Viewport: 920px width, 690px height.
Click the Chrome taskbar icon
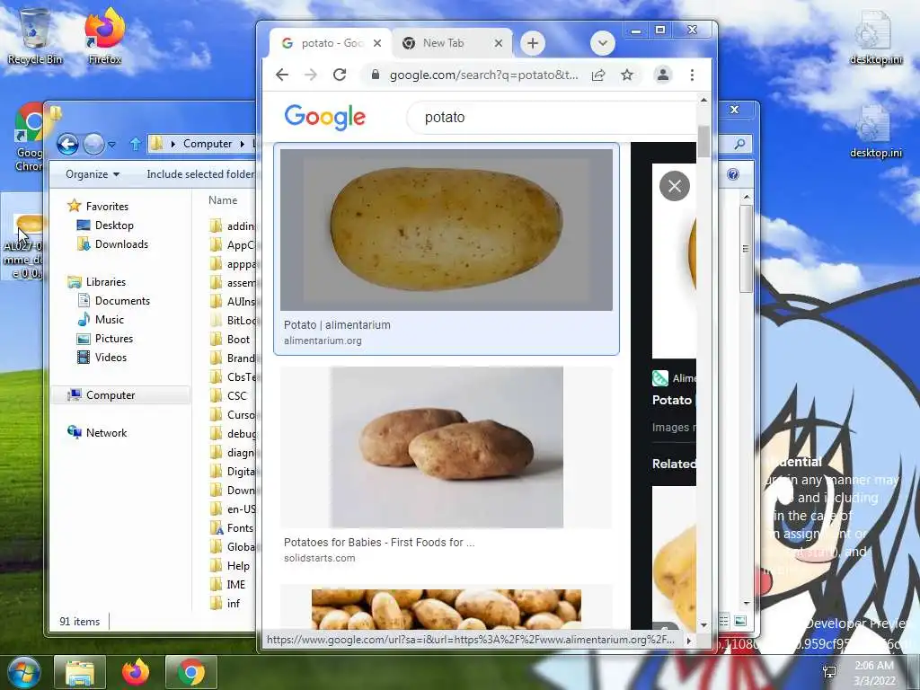pyautogui.click(x=191, y=672)
